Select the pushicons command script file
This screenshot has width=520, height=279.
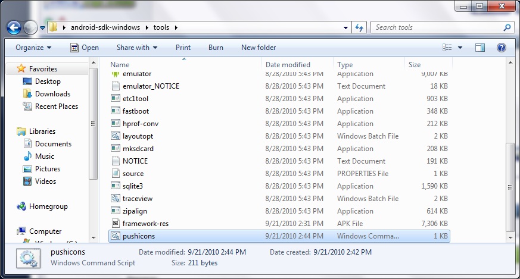pos(138,236)
